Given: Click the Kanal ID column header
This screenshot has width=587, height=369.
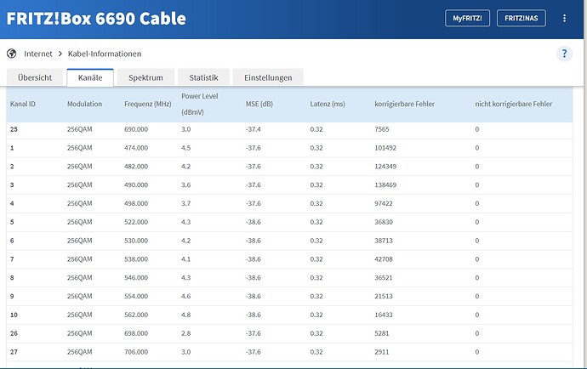Looking at the screenshot, I should 23,104.
